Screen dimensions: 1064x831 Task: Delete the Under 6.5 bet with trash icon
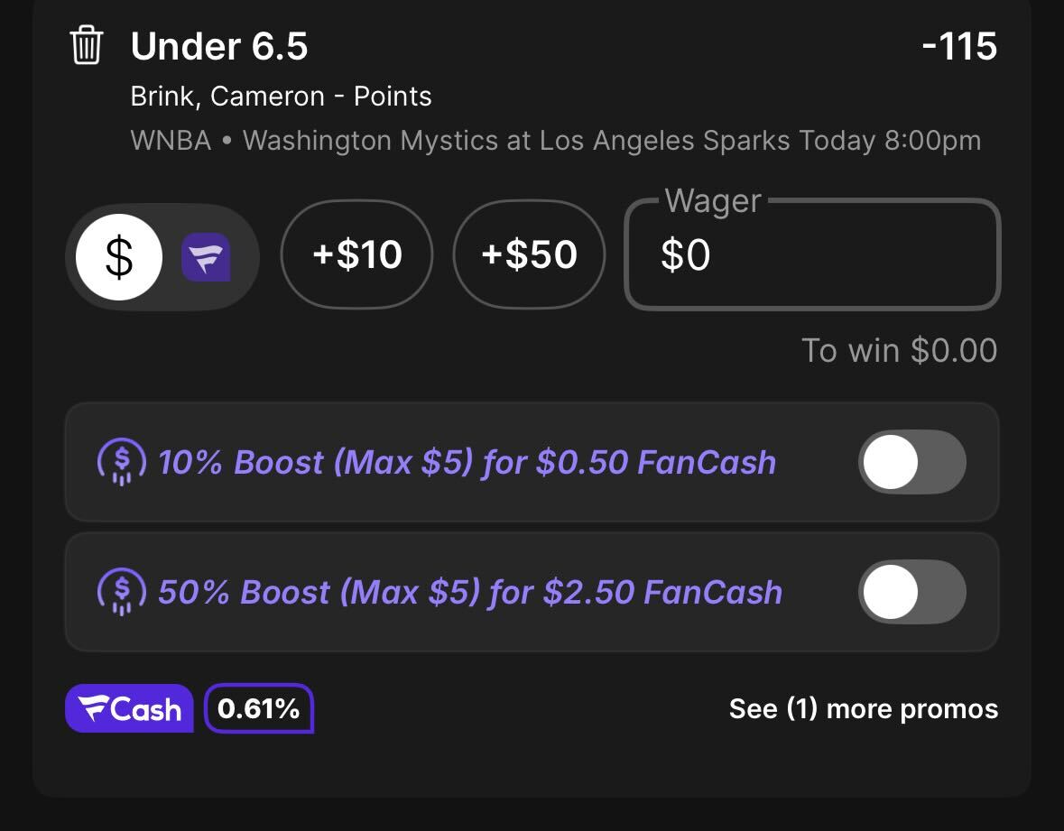click(86, 45)
